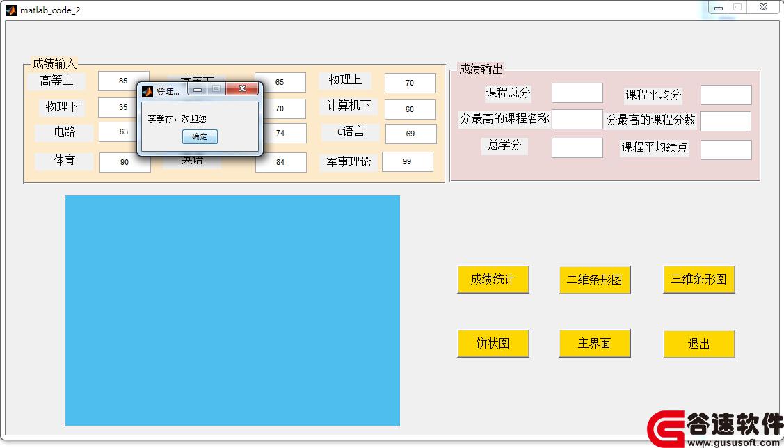Click the 成绩输入 panel title

(54, 64)
